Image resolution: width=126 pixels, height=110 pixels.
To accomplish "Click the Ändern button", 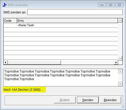I will (65, 100).
